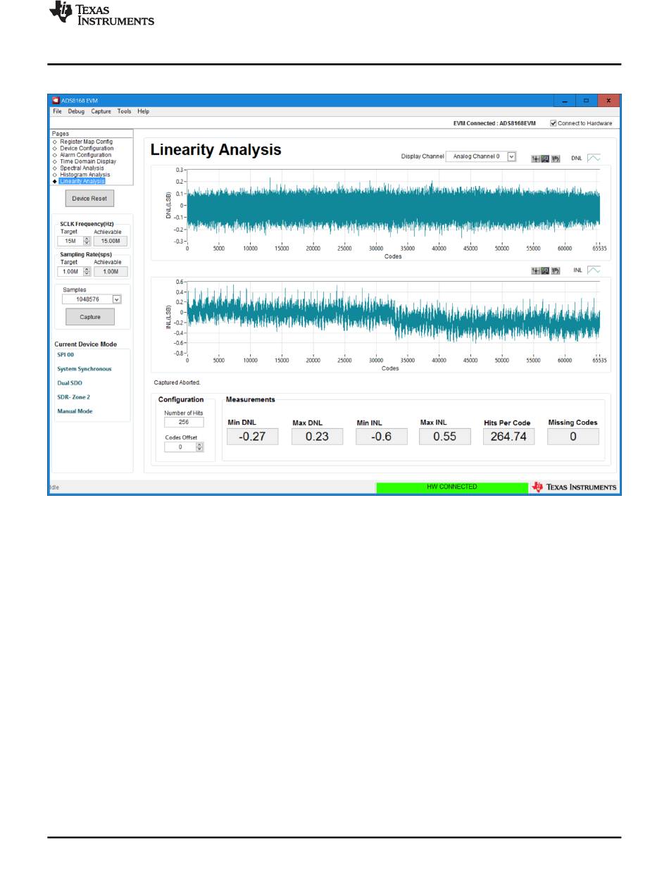
Task: Click the Max INL value 0.55
Action: pyautogui.click(x=445, y=437)
